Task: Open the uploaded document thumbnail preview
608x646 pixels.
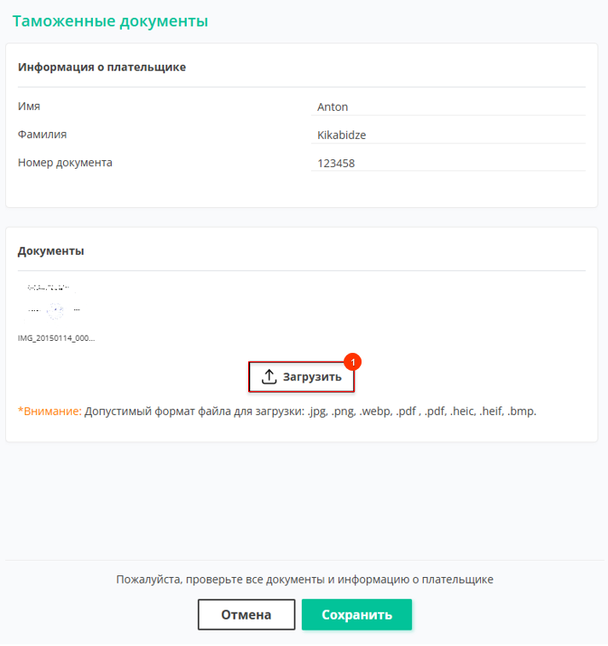Action: tap(53, 303)
